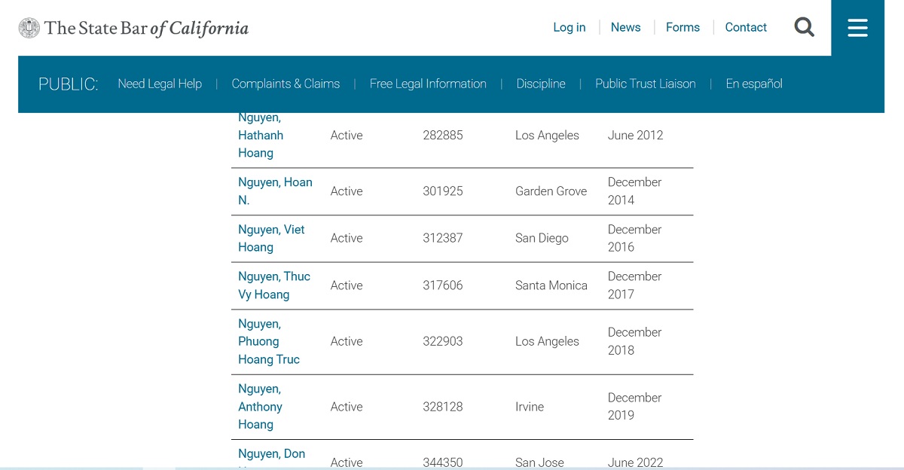Viewport: 904px width, 470px height.
Task: Open the Forms link
Action: pos(683,28)
